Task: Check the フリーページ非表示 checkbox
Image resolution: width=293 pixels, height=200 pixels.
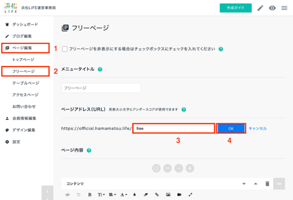Action: tap(64, 49)
